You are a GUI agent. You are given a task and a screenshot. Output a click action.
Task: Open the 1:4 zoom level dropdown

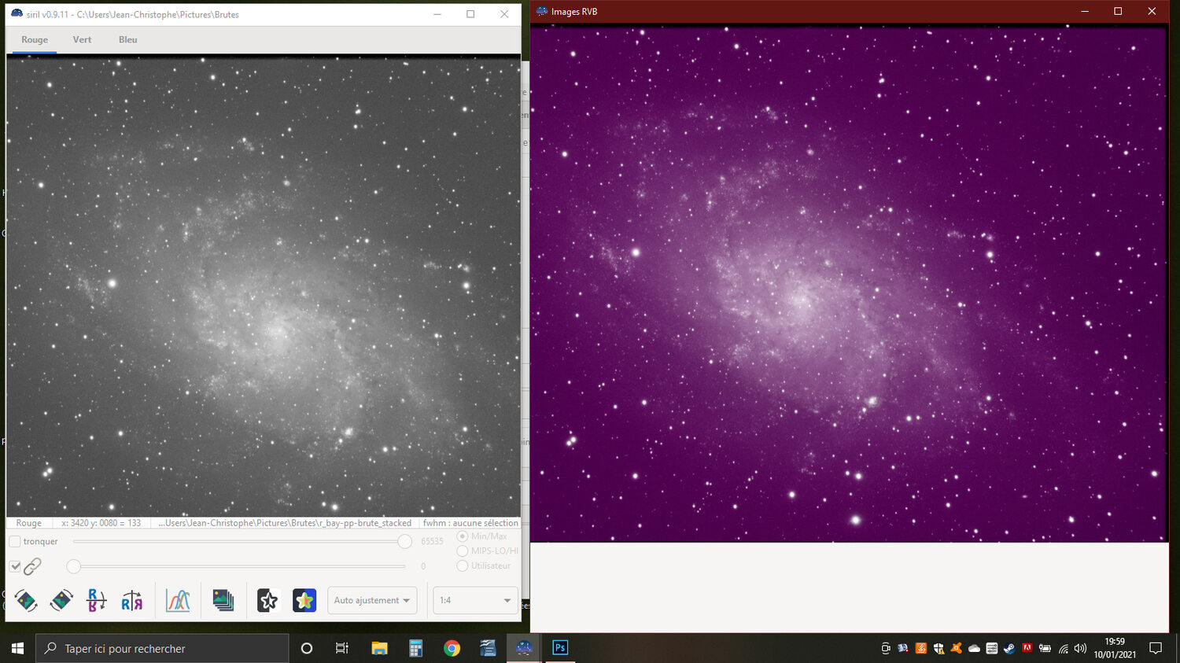(476, 601)
